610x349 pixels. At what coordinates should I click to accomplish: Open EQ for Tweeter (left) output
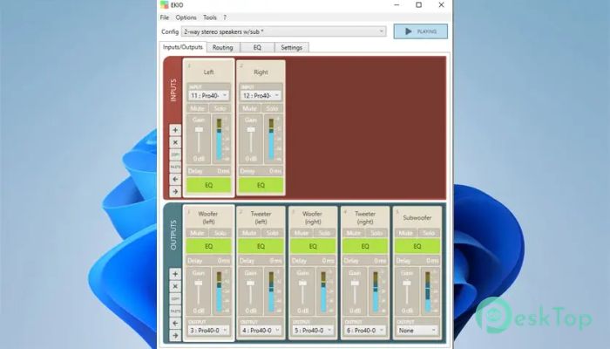(x=261, y=246)
